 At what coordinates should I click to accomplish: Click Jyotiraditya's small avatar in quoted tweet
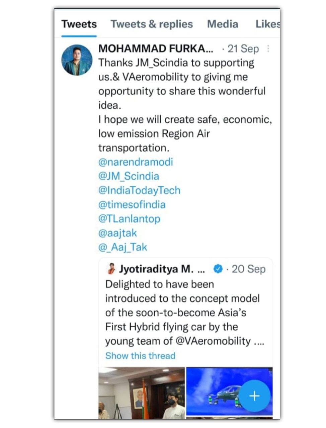click(x=111, y=269)
